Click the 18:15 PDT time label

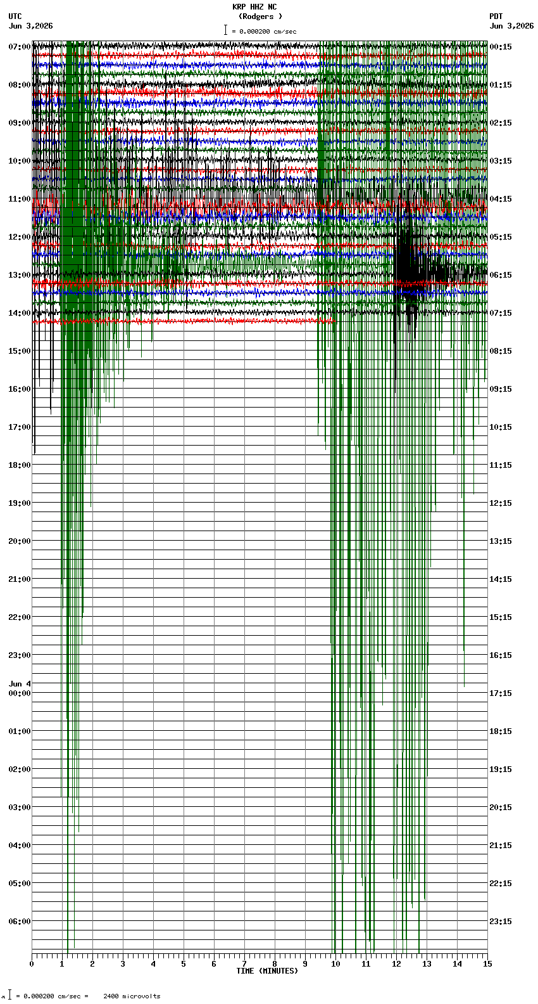pos(501,731)
